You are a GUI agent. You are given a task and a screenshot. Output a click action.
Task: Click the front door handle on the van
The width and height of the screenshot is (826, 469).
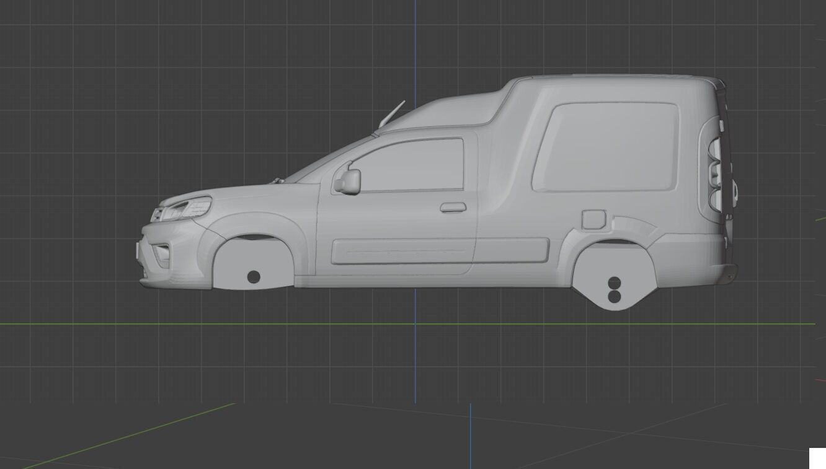pos(453,208)
